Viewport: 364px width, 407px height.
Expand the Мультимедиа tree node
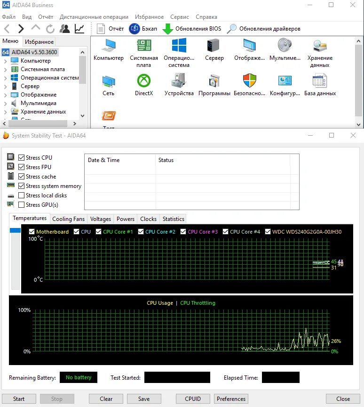pyautogui.click(x=6, y=104)
